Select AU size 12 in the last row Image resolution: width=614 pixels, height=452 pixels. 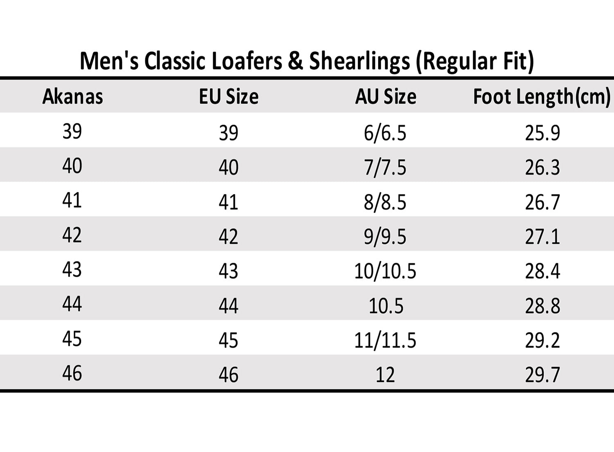click(385, 375)
